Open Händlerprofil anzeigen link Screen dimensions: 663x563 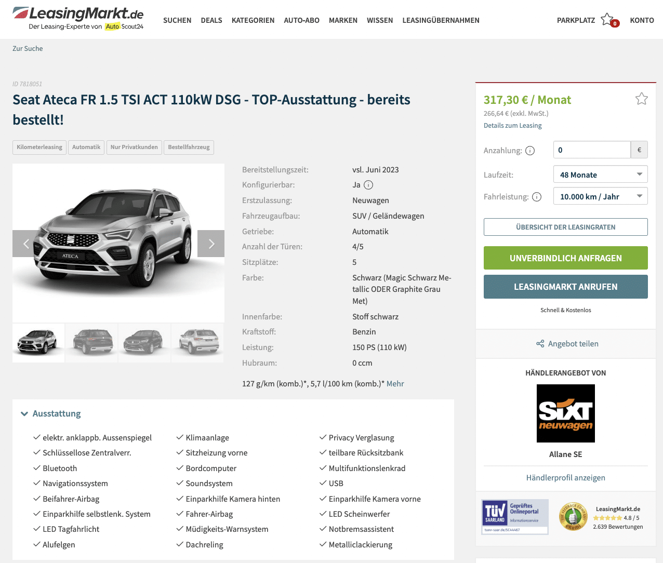[566, 478]
